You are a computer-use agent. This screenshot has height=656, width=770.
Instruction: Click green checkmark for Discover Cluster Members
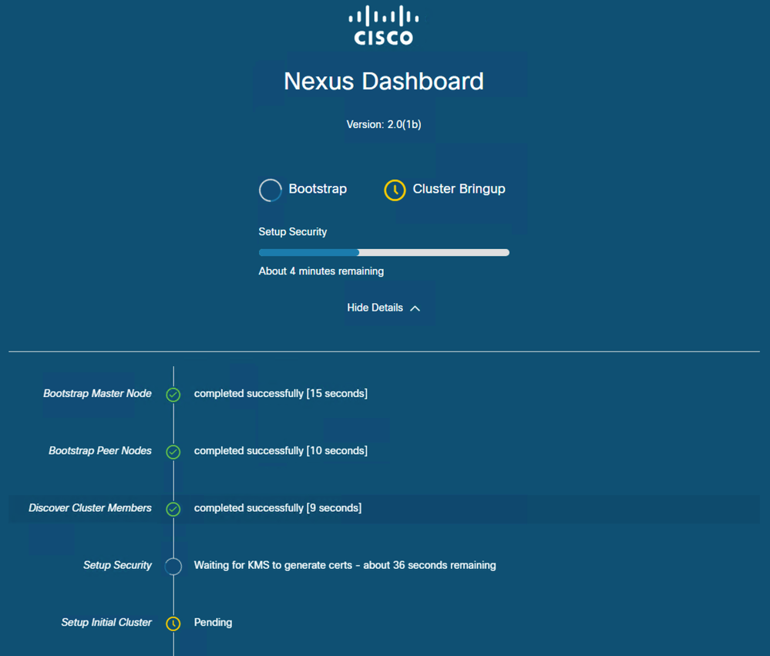(x=173, y=510)
